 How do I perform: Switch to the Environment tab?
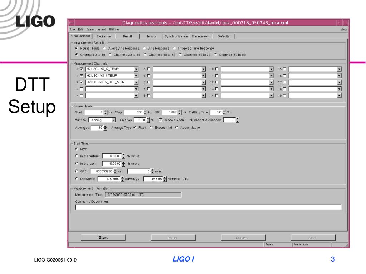tap(201, 36)
